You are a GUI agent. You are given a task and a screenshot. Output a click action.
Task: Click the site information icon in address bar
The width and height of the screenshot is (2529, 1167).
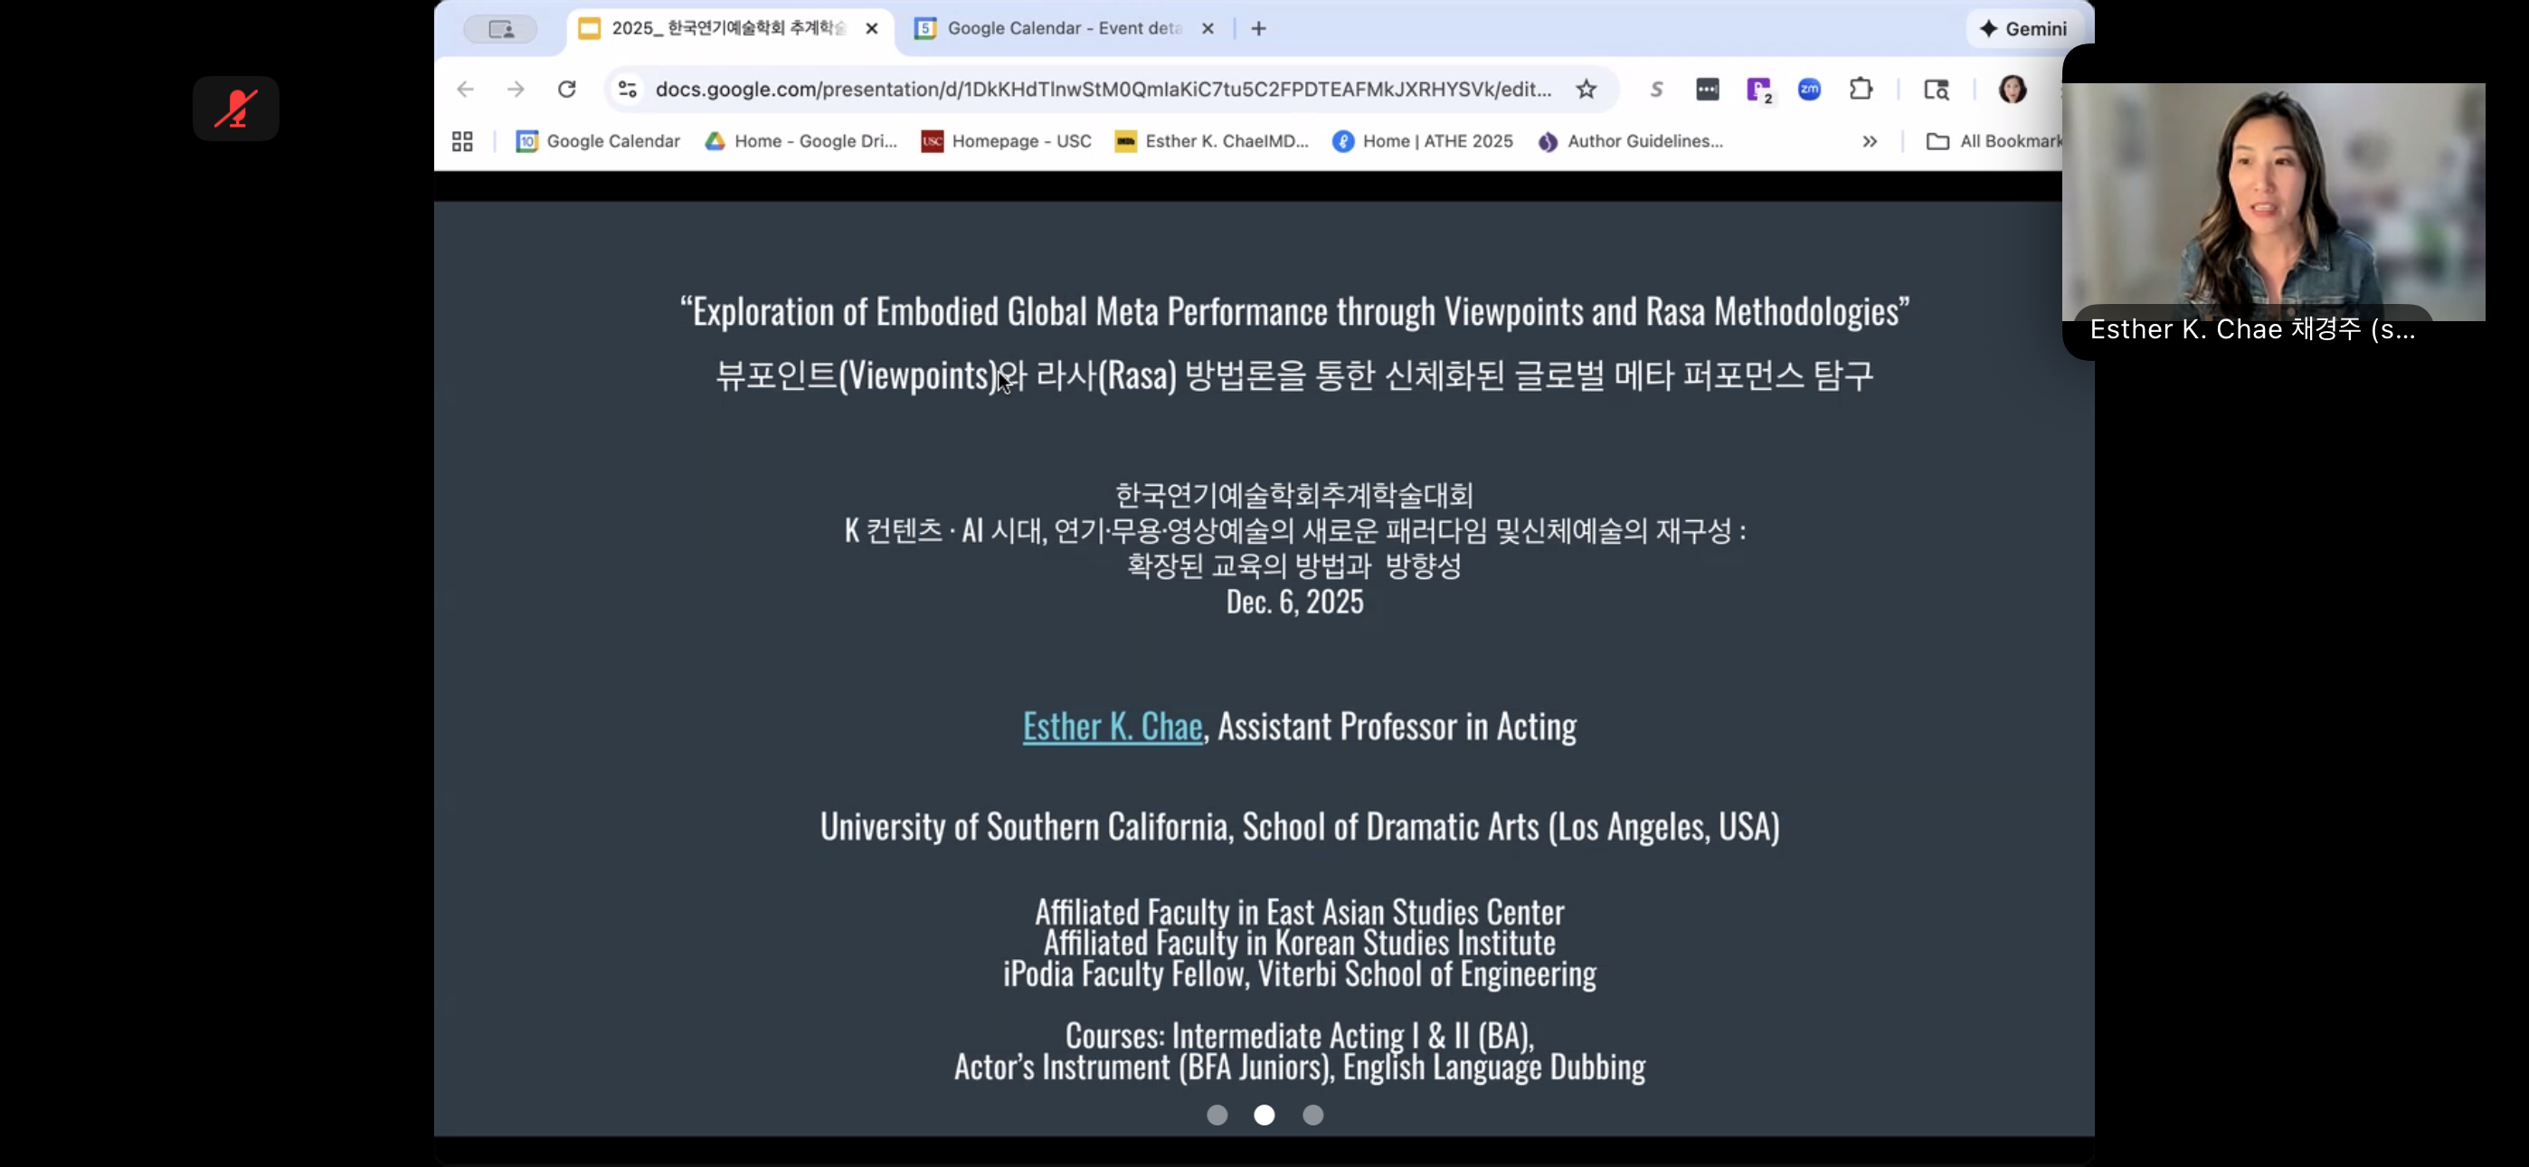click(x=628, y=90)
